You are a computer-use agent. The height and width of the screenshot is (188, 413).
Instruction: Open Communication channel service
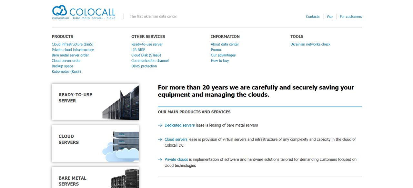[x=150, y=61]
